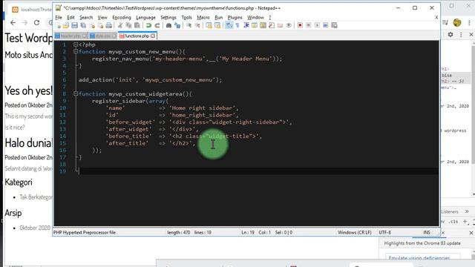Open UTF-8 encoding selector in status bar
The image size is (475, 267).
[x=384, y=232]
